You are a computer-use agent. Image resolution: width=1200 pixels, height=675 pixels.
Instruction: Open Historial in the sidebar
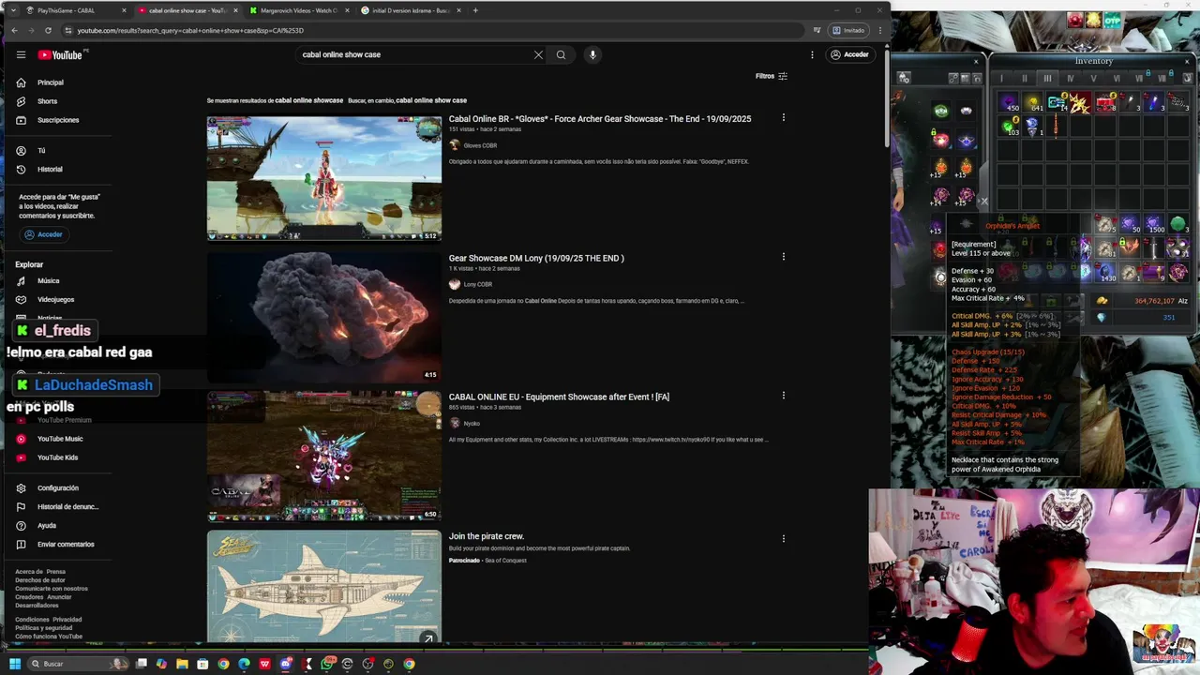pyautogui.click(x=50, y=170)
